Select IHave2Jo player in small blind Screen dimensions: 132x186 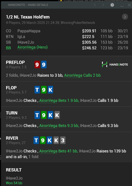[26, 42]
